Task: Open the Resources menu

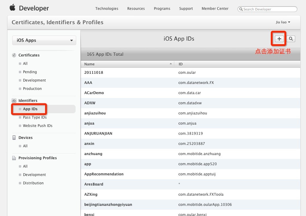Action: [x=136, y=9]
